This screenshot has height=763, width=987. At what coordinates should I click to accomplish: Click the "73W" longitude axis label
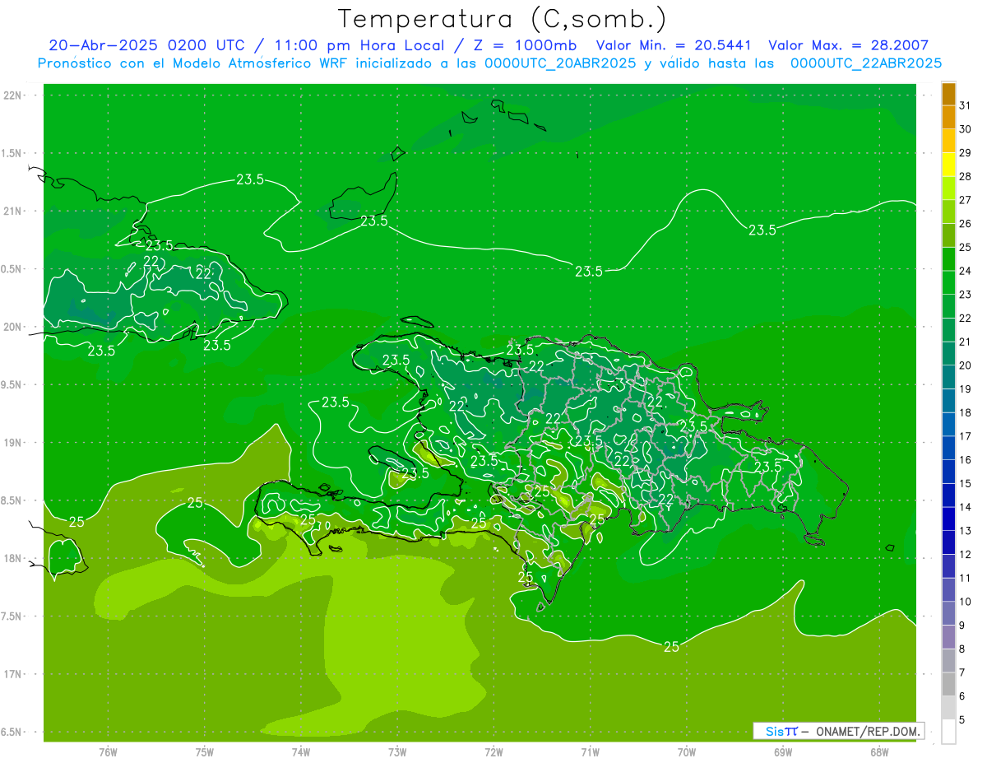[397, 751]
